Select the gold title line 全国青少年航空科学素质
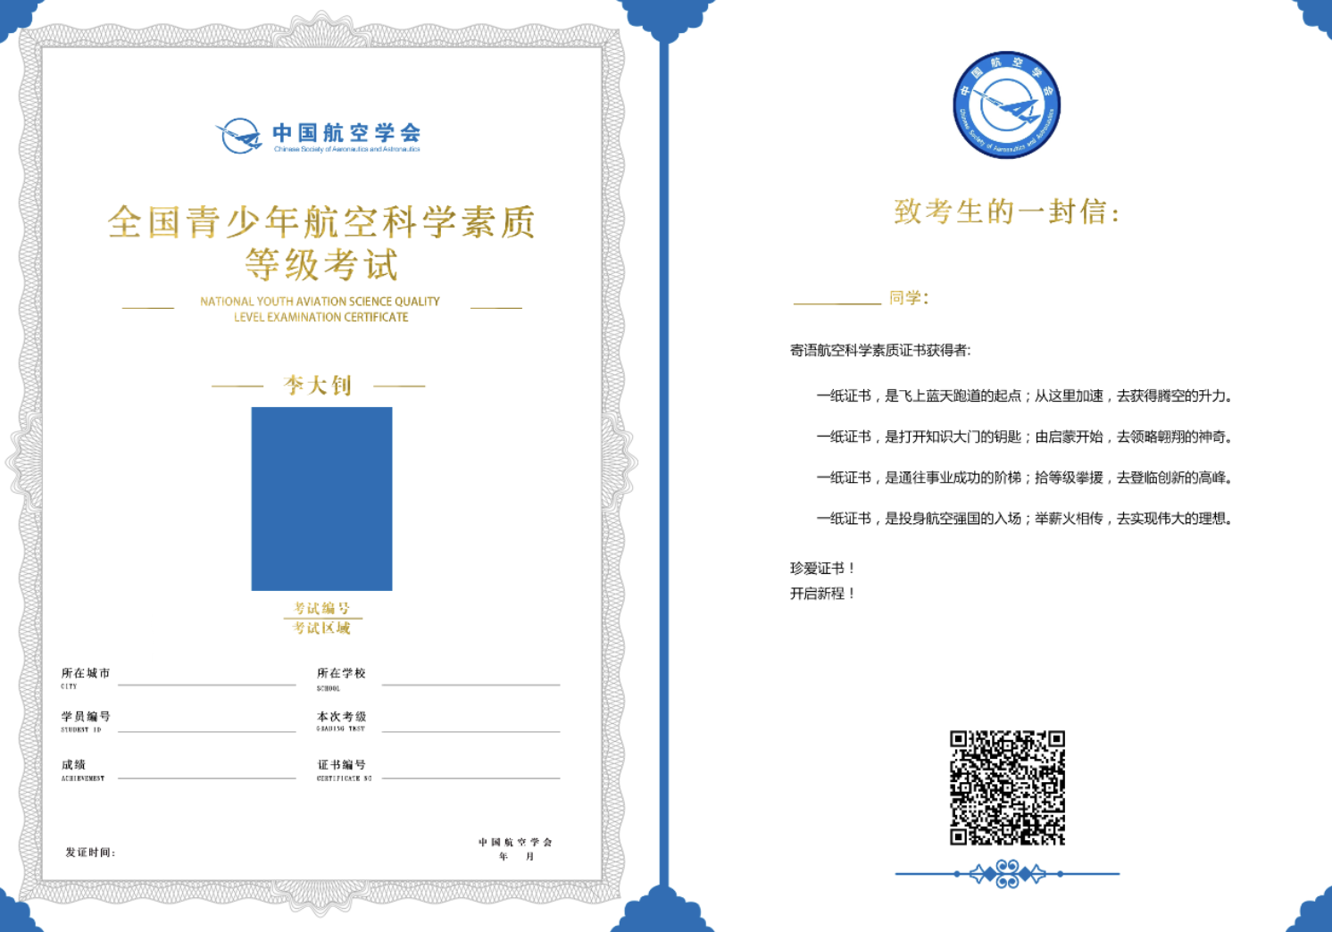 tap(321, 221)
